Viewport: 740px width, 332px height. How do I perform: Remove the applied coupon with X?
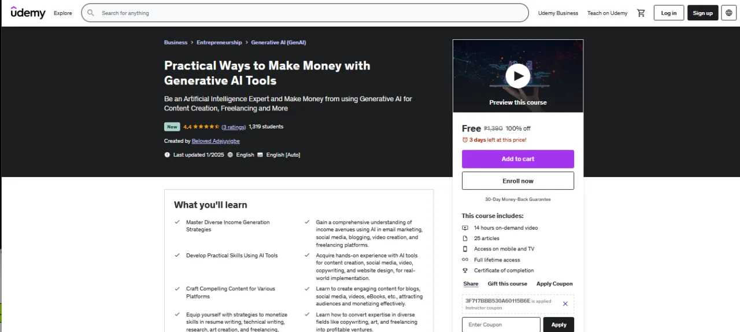tap(565, 304)
